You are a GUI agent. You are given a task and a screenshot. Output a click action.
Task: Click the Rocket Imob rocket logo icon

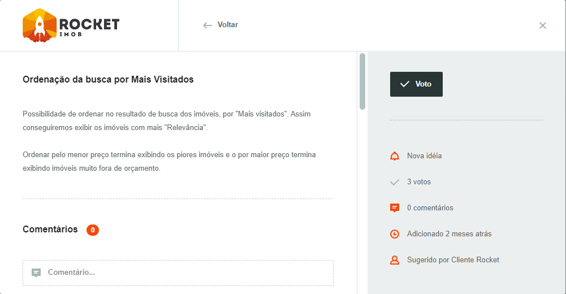(38, 25)
